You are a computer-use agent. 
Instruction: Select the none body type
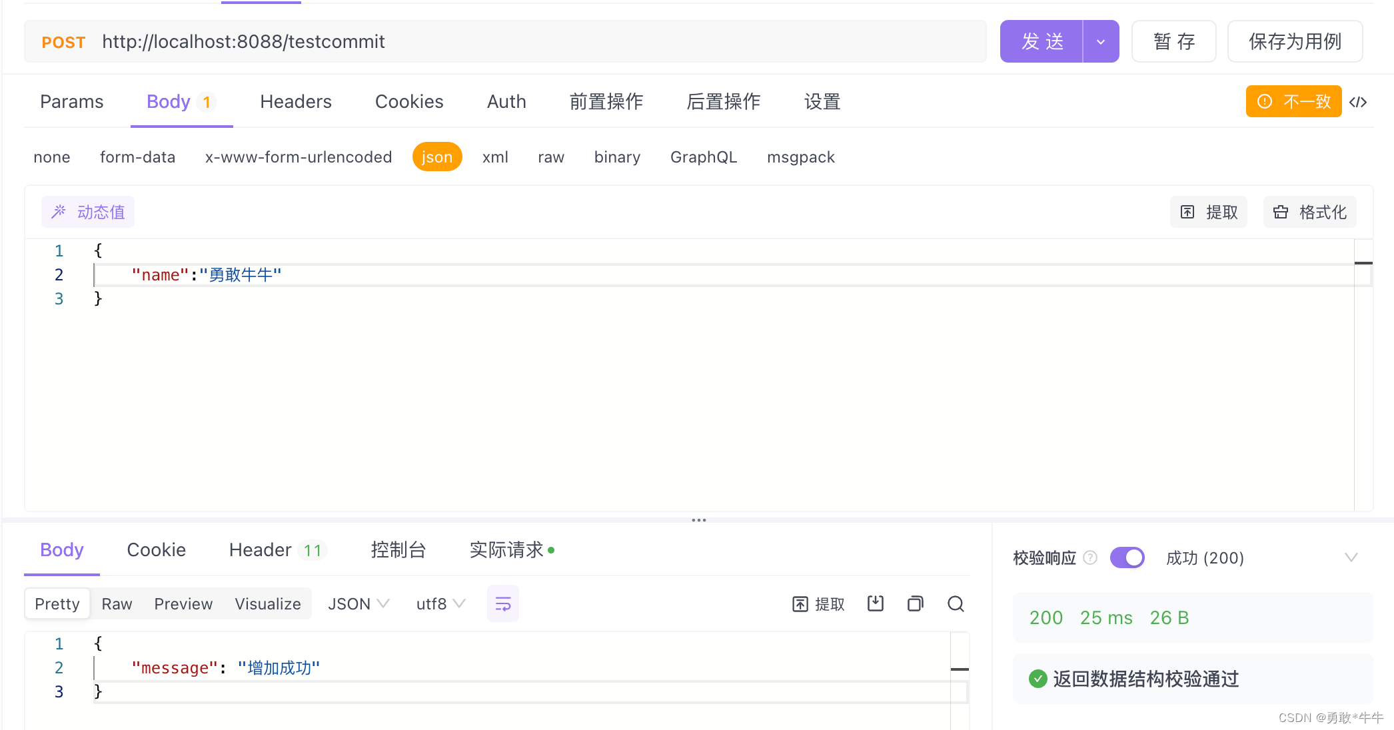click(x=52, y=157)
